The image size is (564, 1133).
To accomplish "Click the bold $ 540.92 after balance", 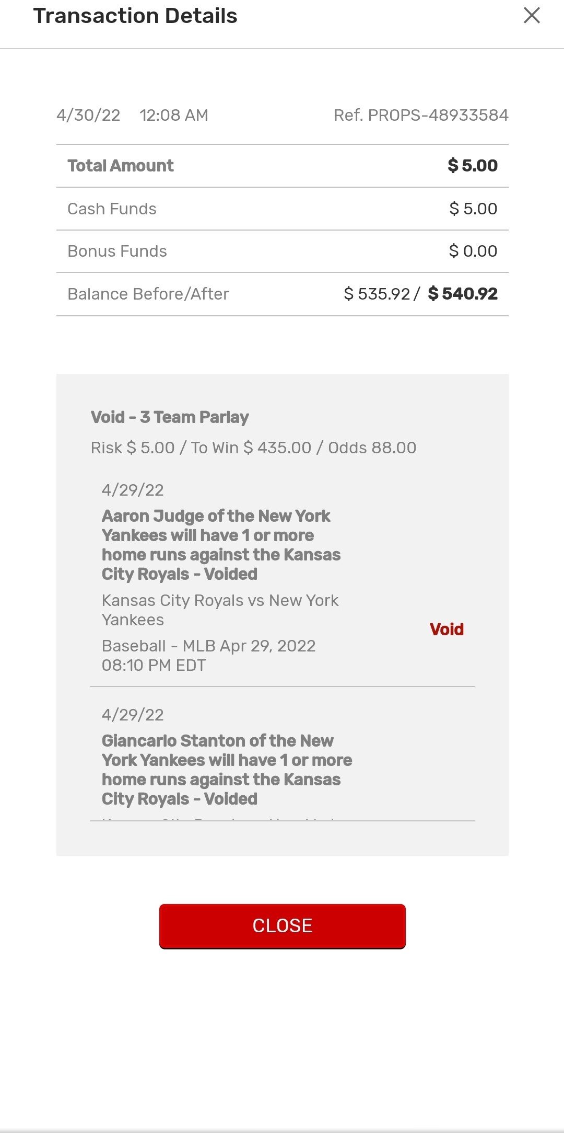I will coord(463,294).
